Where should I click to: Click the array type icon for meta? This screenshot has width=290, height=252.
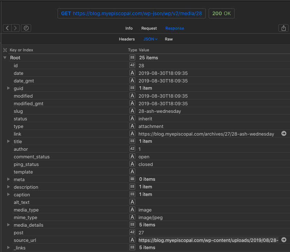[x=132, y=179]
